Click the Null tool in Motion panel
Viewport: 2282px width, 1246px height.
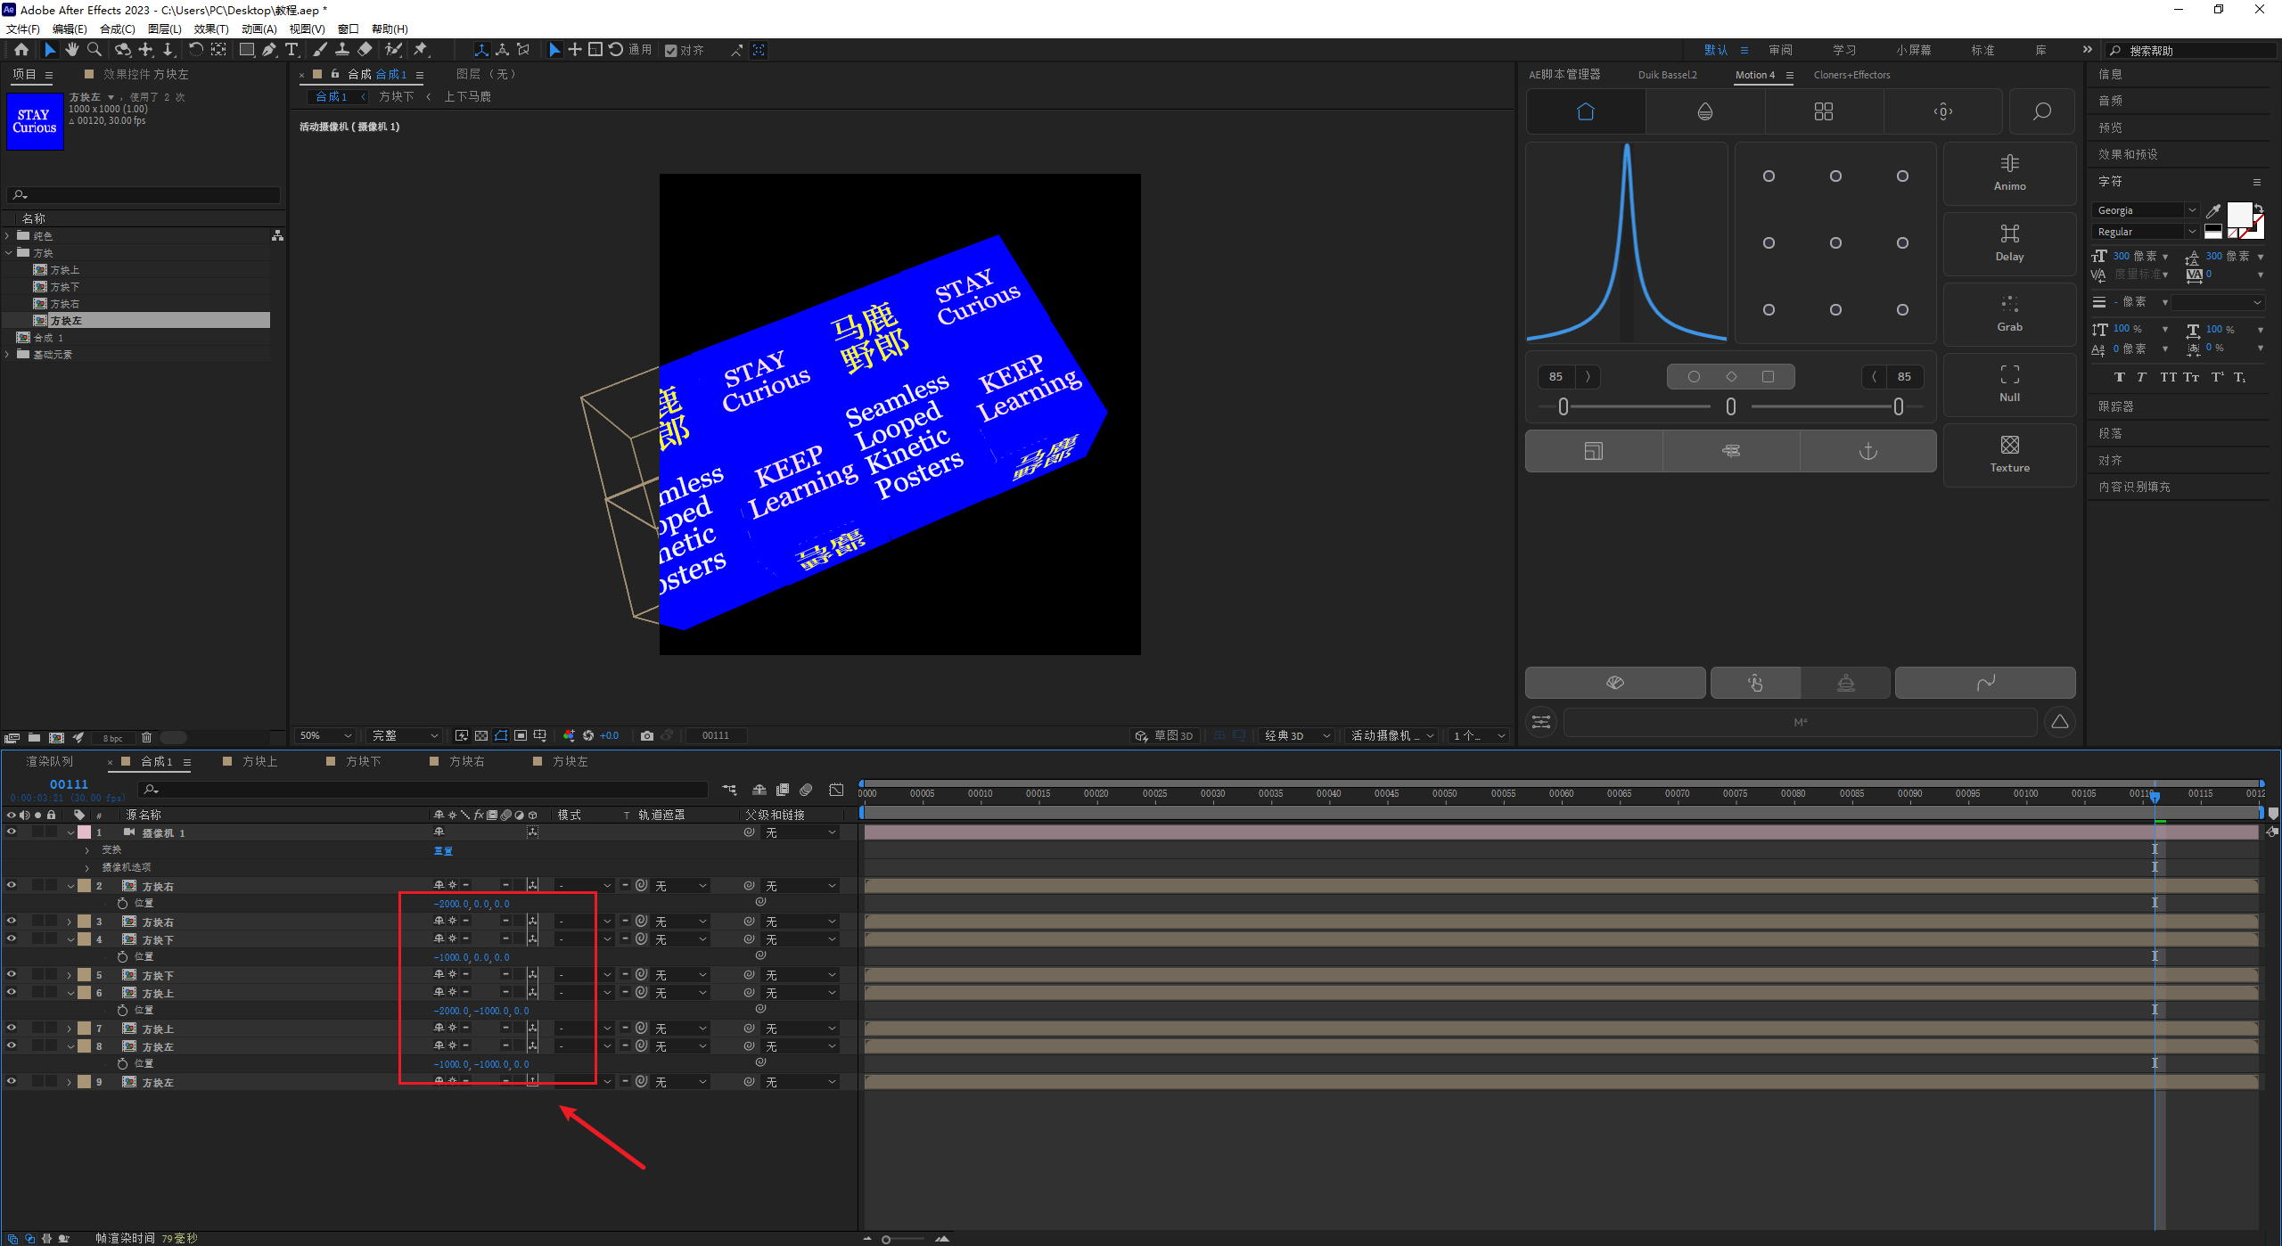point(2009,383)
